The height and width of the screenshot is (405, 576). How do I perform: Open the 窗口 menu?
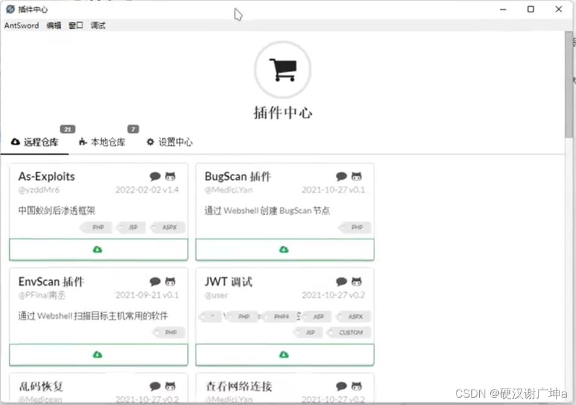pos(75,25)
